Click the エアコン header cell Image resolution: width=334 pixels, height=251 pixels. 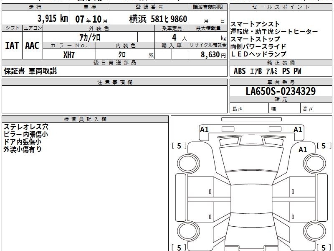coord(33,28)
